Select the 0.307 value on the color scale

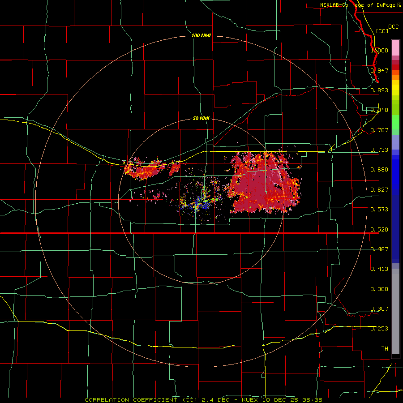tap(379, 309)
